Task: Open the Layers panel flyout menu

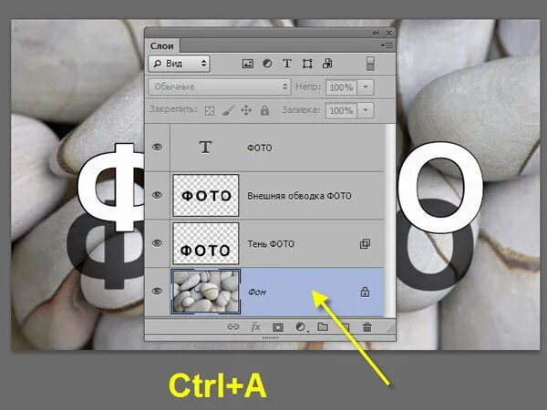Action: (x=387, y=46)
